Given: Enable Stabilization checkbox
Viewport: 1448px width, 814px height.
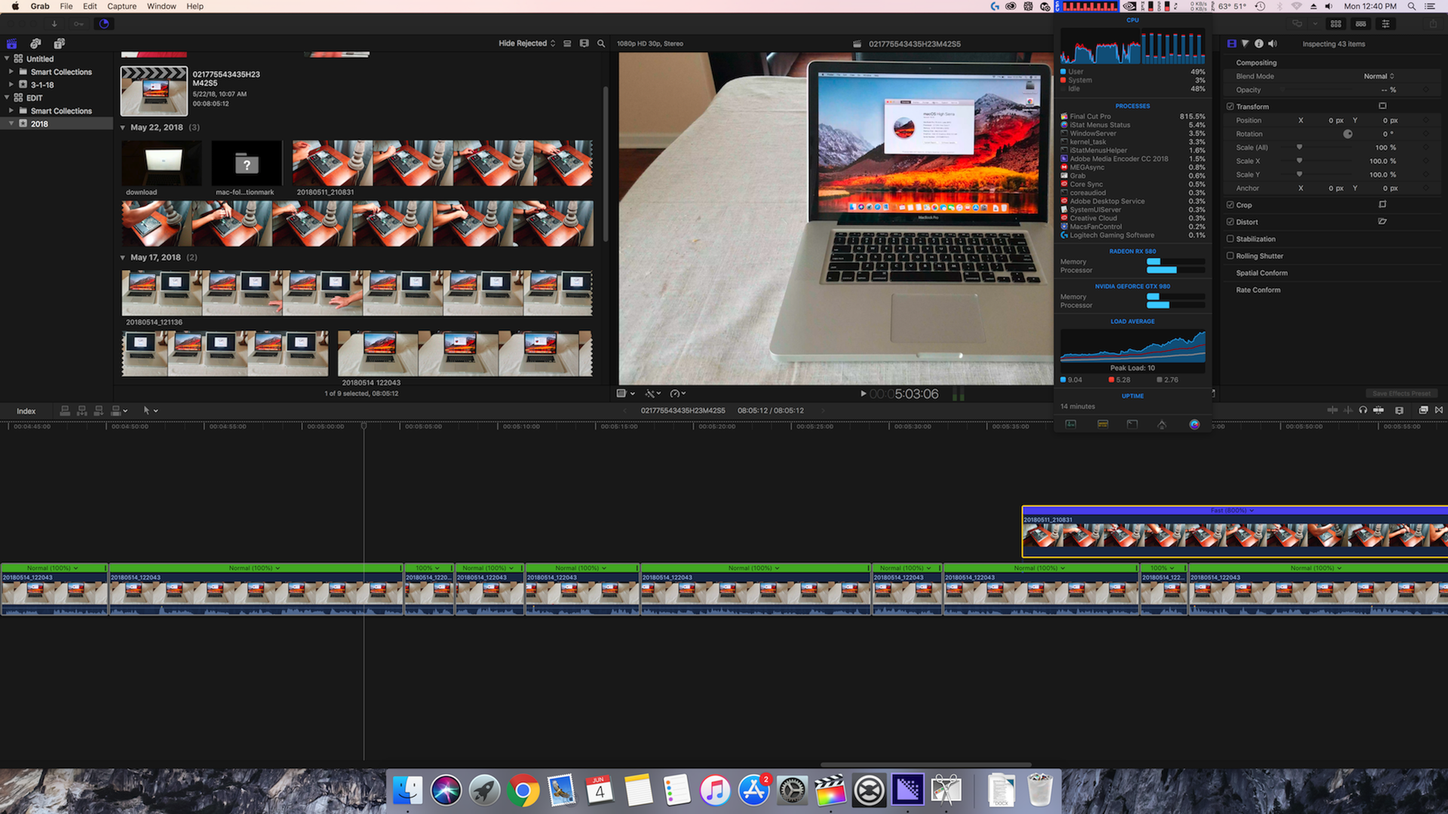Looking at the screenshot, I should pyautogui.click(x=1230, y=239).
